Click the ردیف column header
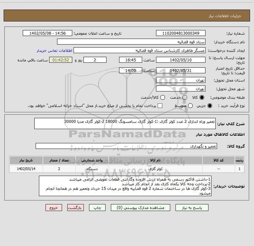254x246 pixels. 239,160
